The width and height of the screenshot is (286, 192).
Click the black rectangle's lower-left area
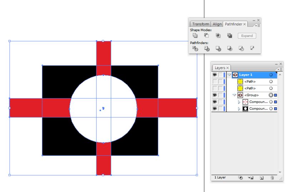69,137
